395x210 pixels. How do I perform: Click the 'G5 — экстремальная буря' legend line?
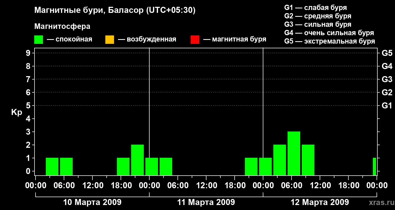point(329,41)
